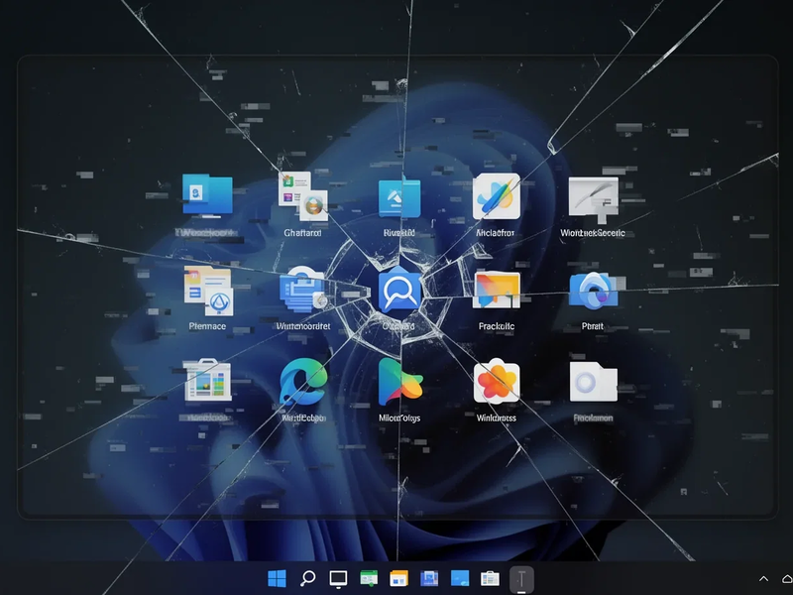The width and height of the screenshot is (793, 595).
Task: Click the tray icon right of chevron
Action: point(787,579)
